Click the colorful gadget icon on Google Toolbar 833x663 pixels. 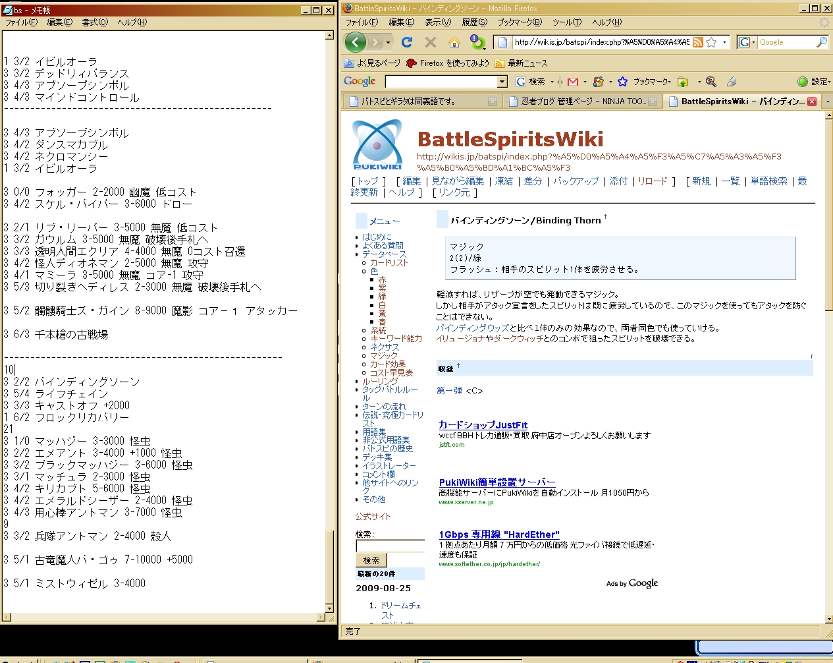tap(598, 82)
